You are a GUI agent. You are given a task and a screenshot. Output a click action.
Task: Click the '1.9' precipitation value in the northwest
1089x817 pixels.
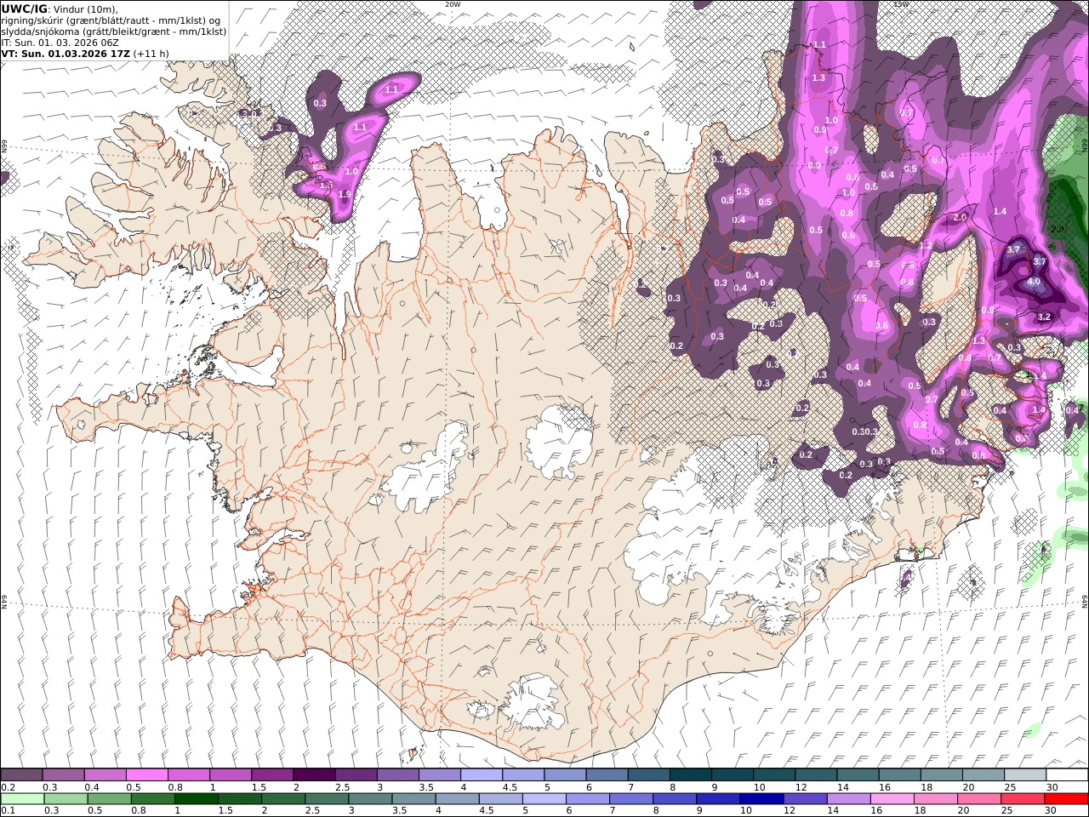[345, 195]
